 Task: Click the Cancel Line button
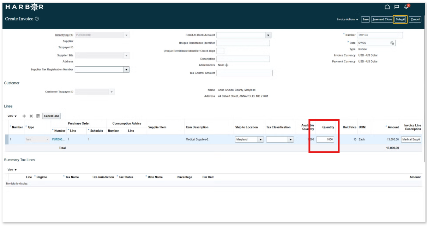pos(52,116)
